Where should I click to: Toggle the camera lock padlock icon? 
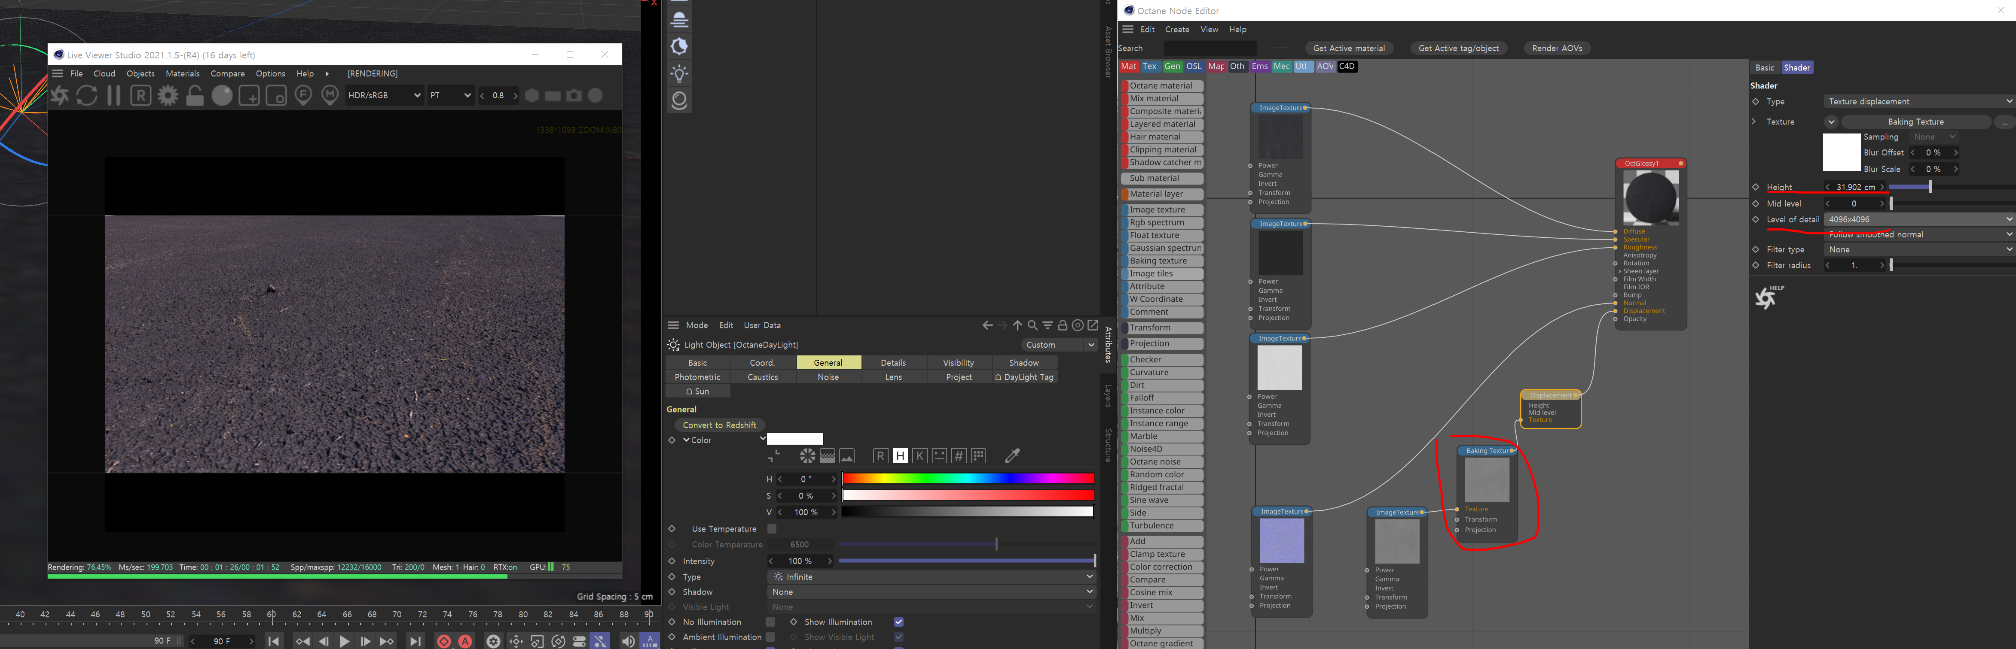coord(195,95)
